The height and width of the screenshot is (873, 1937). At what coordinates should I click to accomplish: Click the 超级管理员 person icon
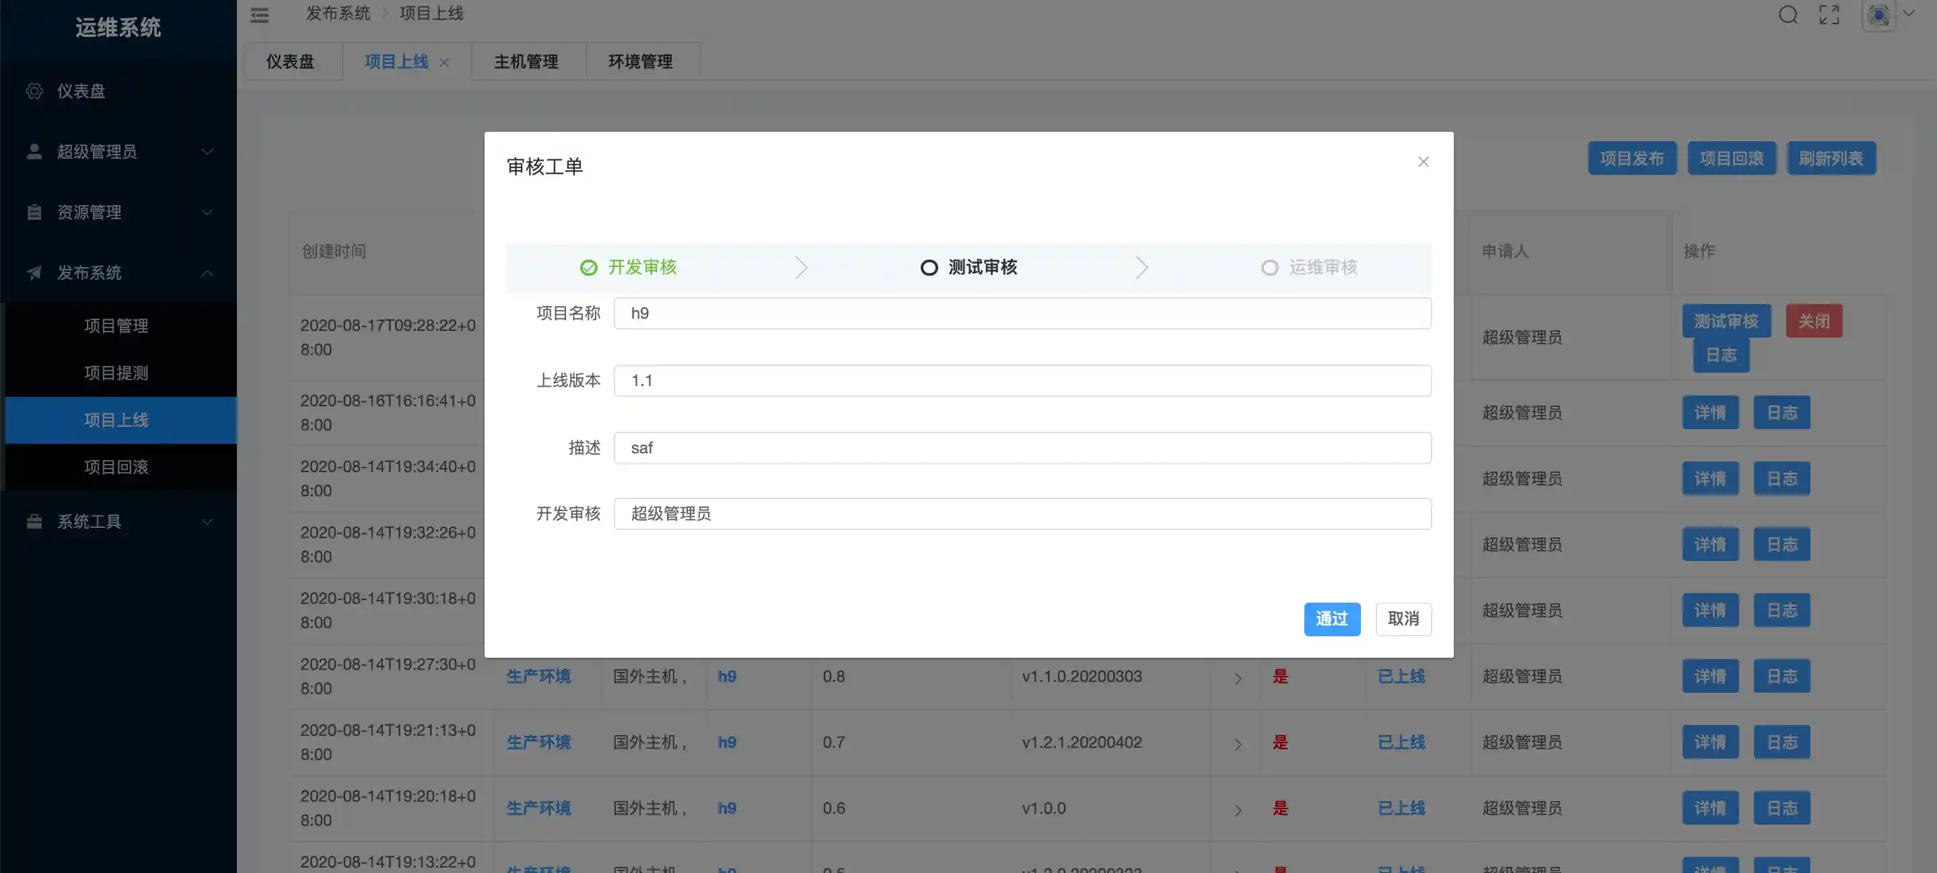(34, 151)
